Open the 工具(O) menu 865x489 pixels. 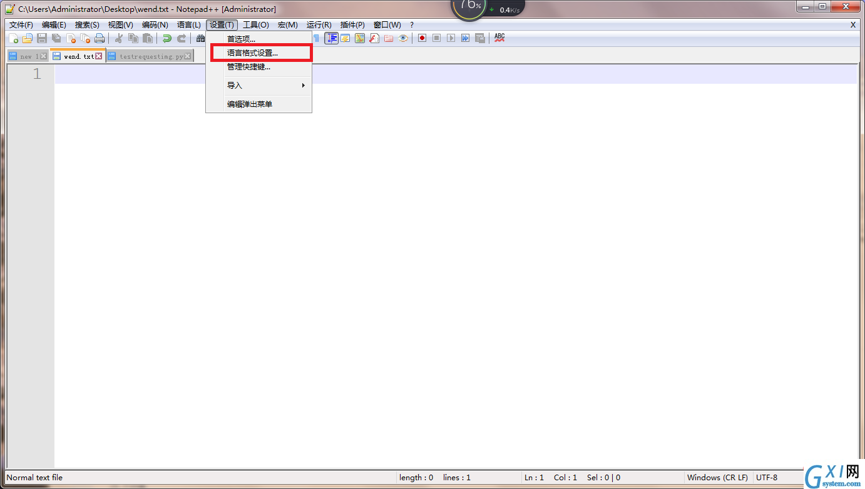click(255, 25)
